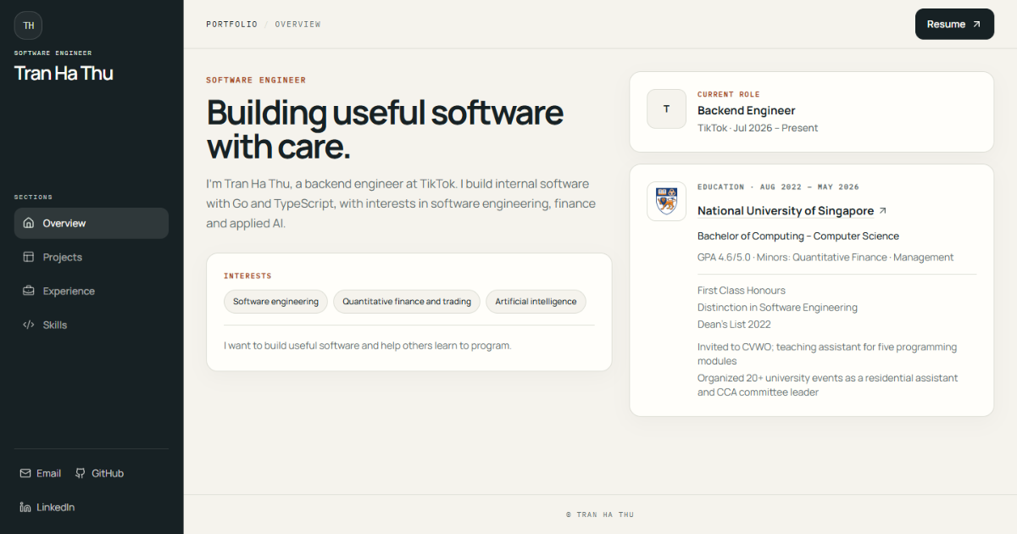
Task: Click the Experience briefcase icon
Action: point(29,291)
